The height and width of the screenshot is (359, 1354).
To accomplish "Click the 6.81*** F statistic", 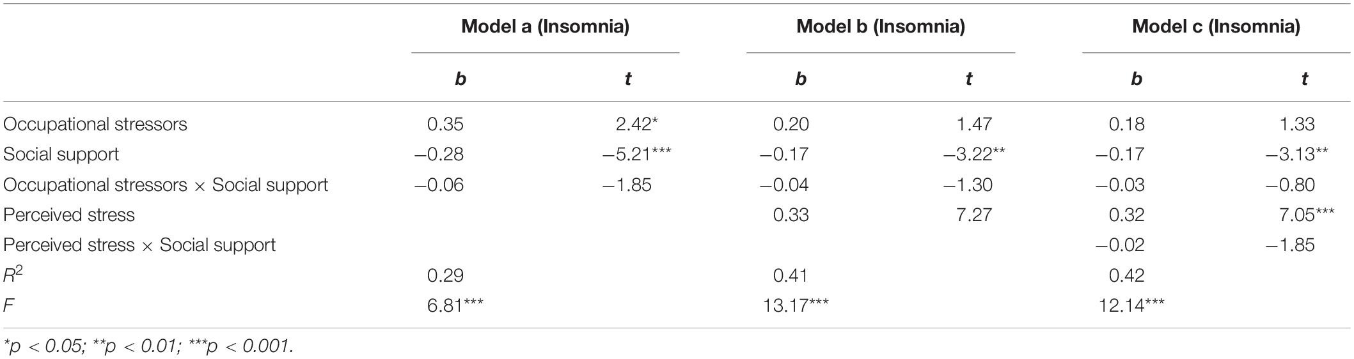I will pyautogui.click(x=455, y=305).
